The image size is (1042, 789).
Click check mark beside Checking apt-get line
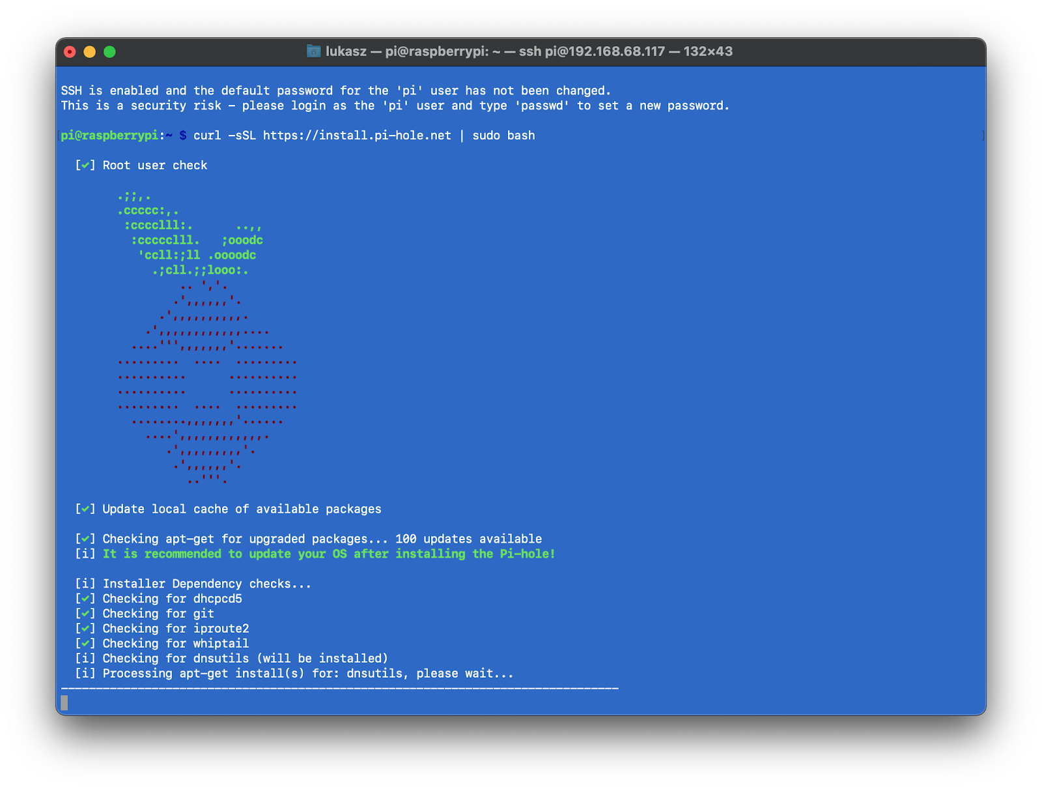click(85, 539)
